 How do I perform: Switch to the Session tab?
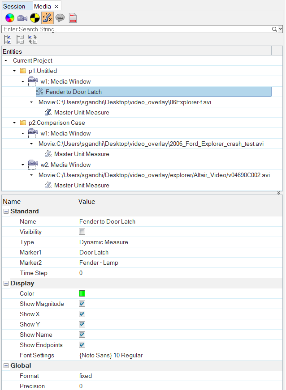pyautogui.click(x=14, y=6)
